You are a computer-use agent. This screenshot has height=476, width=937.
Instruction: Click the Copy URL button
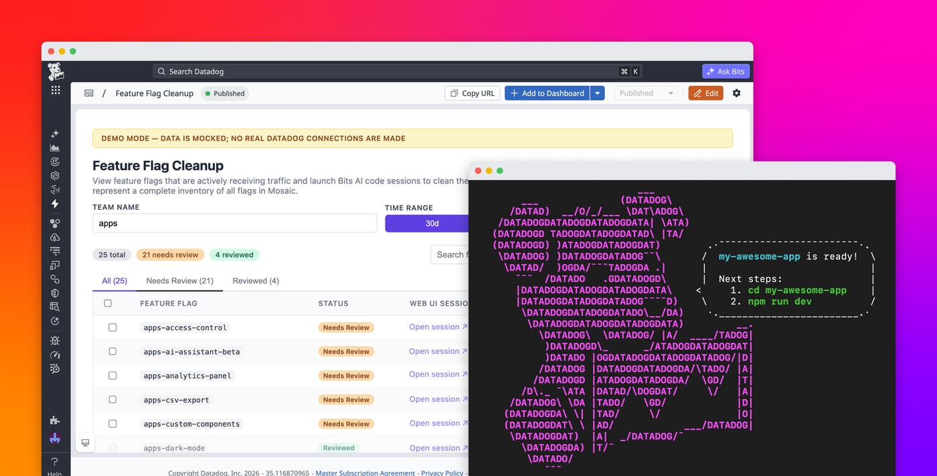(x=473, y=93)
